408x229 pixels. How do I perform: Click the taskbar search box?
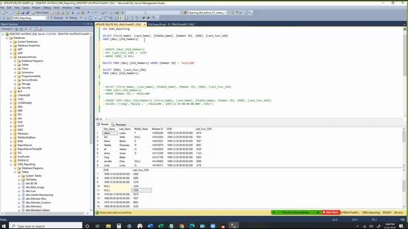(x=45, y=226)
